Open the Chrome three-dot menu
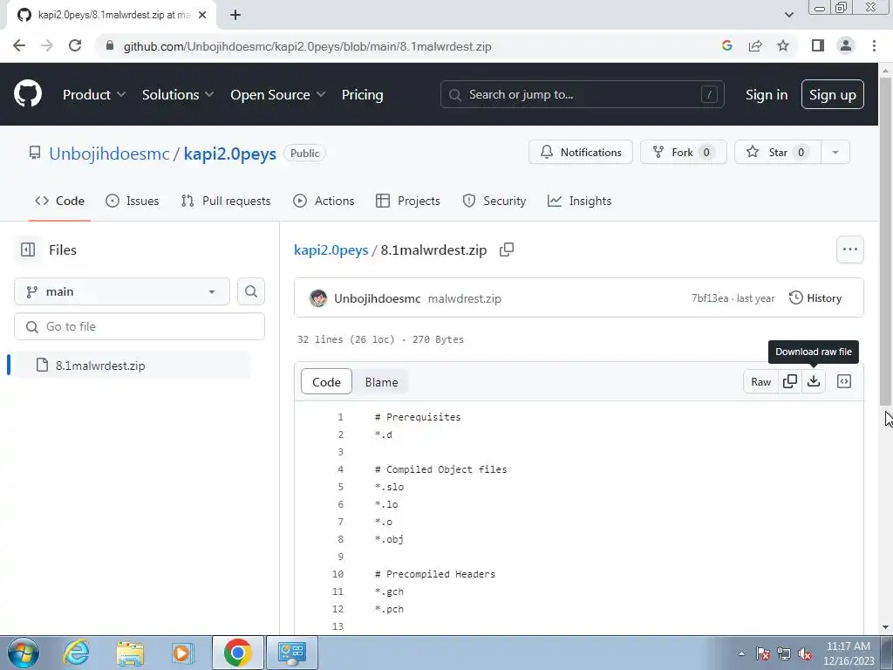 (874, 46)
